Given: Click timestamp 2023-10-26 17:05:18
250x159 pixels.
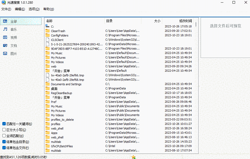Looking at the screenshot, I should pos(178,26).
